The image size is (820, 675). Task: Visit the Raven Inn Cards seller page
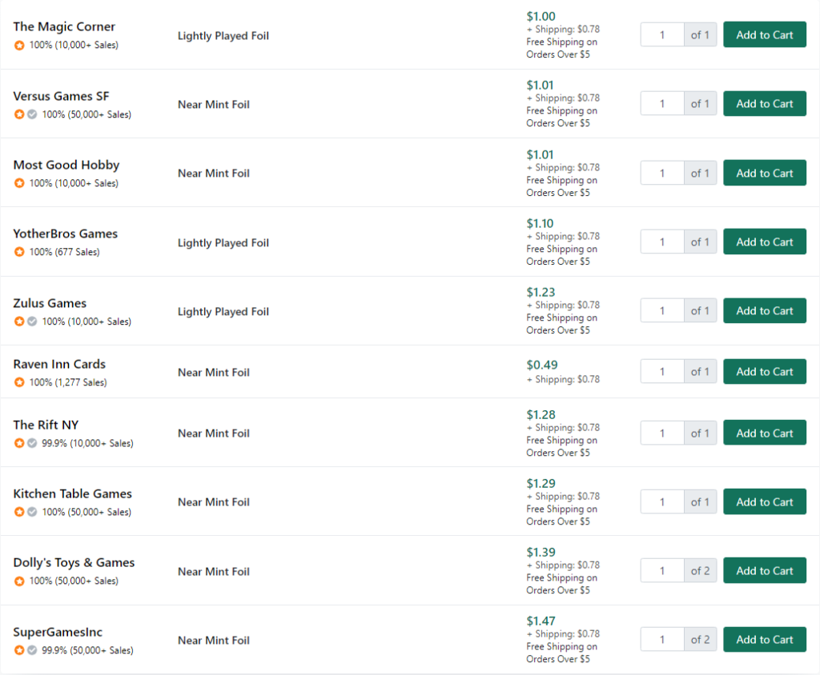click(x=59, y=364)
